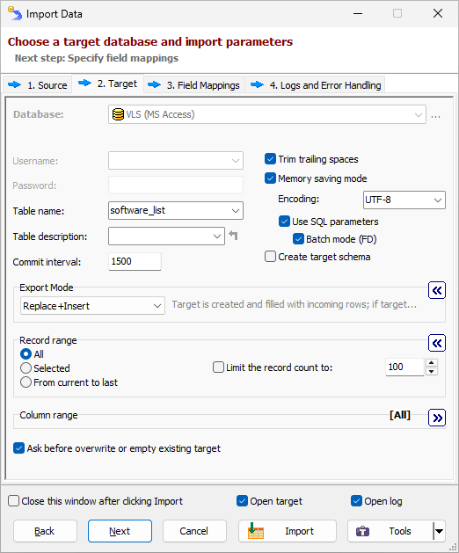The height and width of the screenshot is (553, 459).
Task: Toggle Use SQL parameters
Action: click(x=284, y=222)
